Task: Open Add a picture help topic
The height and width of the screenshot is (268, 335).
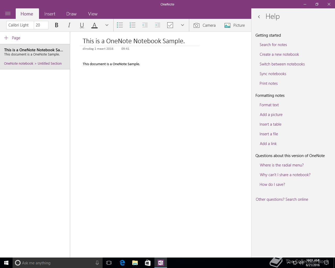Action: click(x=271, y=115)
